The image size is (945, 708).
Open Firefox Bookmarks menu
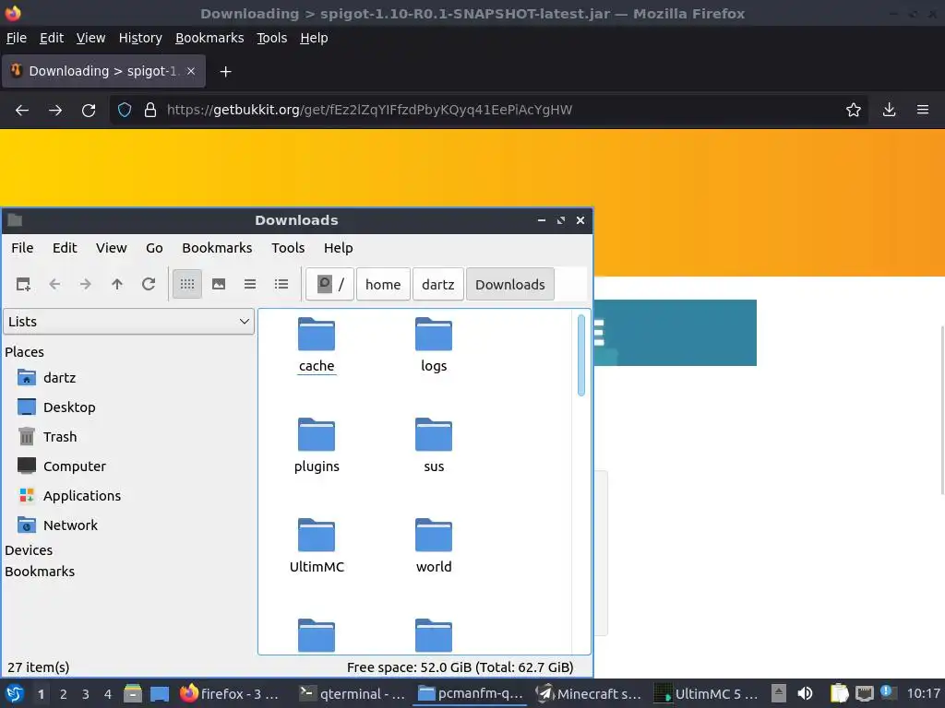[x=209, y=38]
